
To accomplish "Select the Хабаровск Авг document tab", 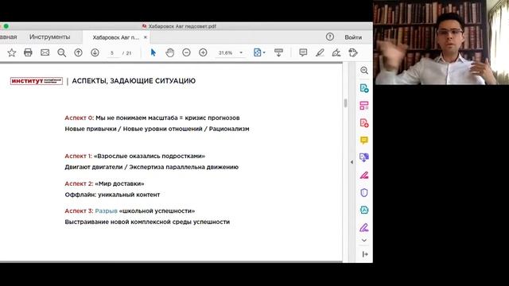I will coord(115,37).
